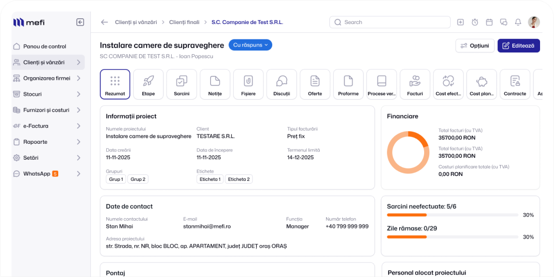Viewport: 554px width, 277px height.
Task: Click the Eticheta 2 tag
Action: pyautogui.click(x=239, y=179)
